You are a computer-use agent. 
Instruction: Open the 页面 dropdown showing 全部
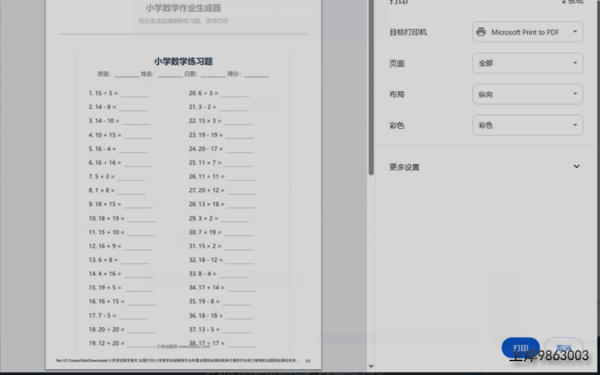click(x=527, y=63)
